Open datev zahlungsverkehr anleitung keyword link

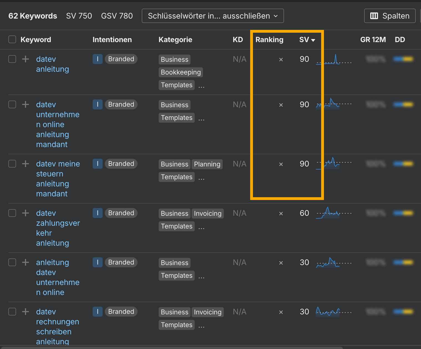58,228
